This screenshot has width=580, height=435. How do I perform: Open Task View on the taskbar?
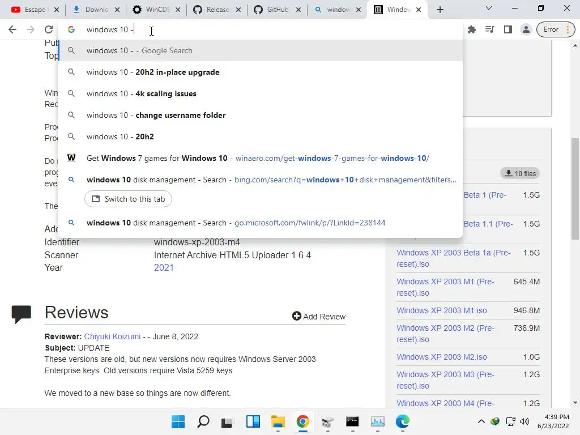[x=227, y=421]
